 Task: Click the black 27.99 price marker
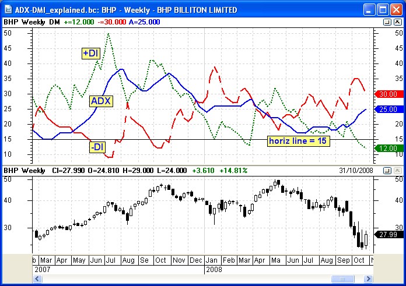(x=389, y=235)
